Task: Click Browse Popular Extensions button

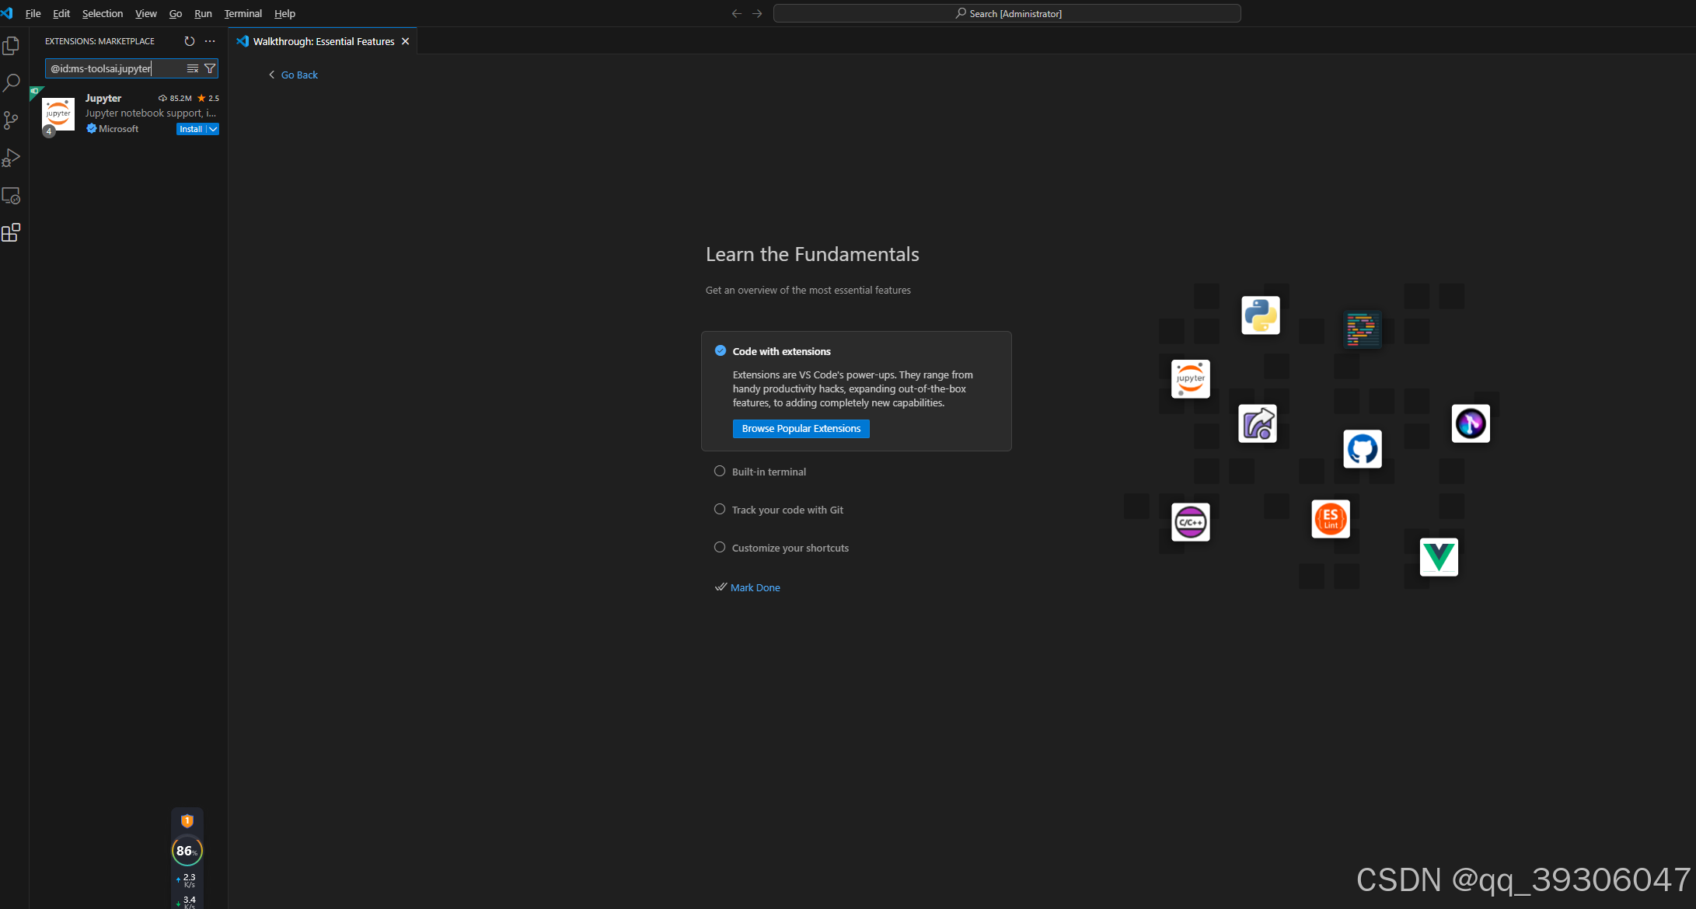Action: coord(801,429)
